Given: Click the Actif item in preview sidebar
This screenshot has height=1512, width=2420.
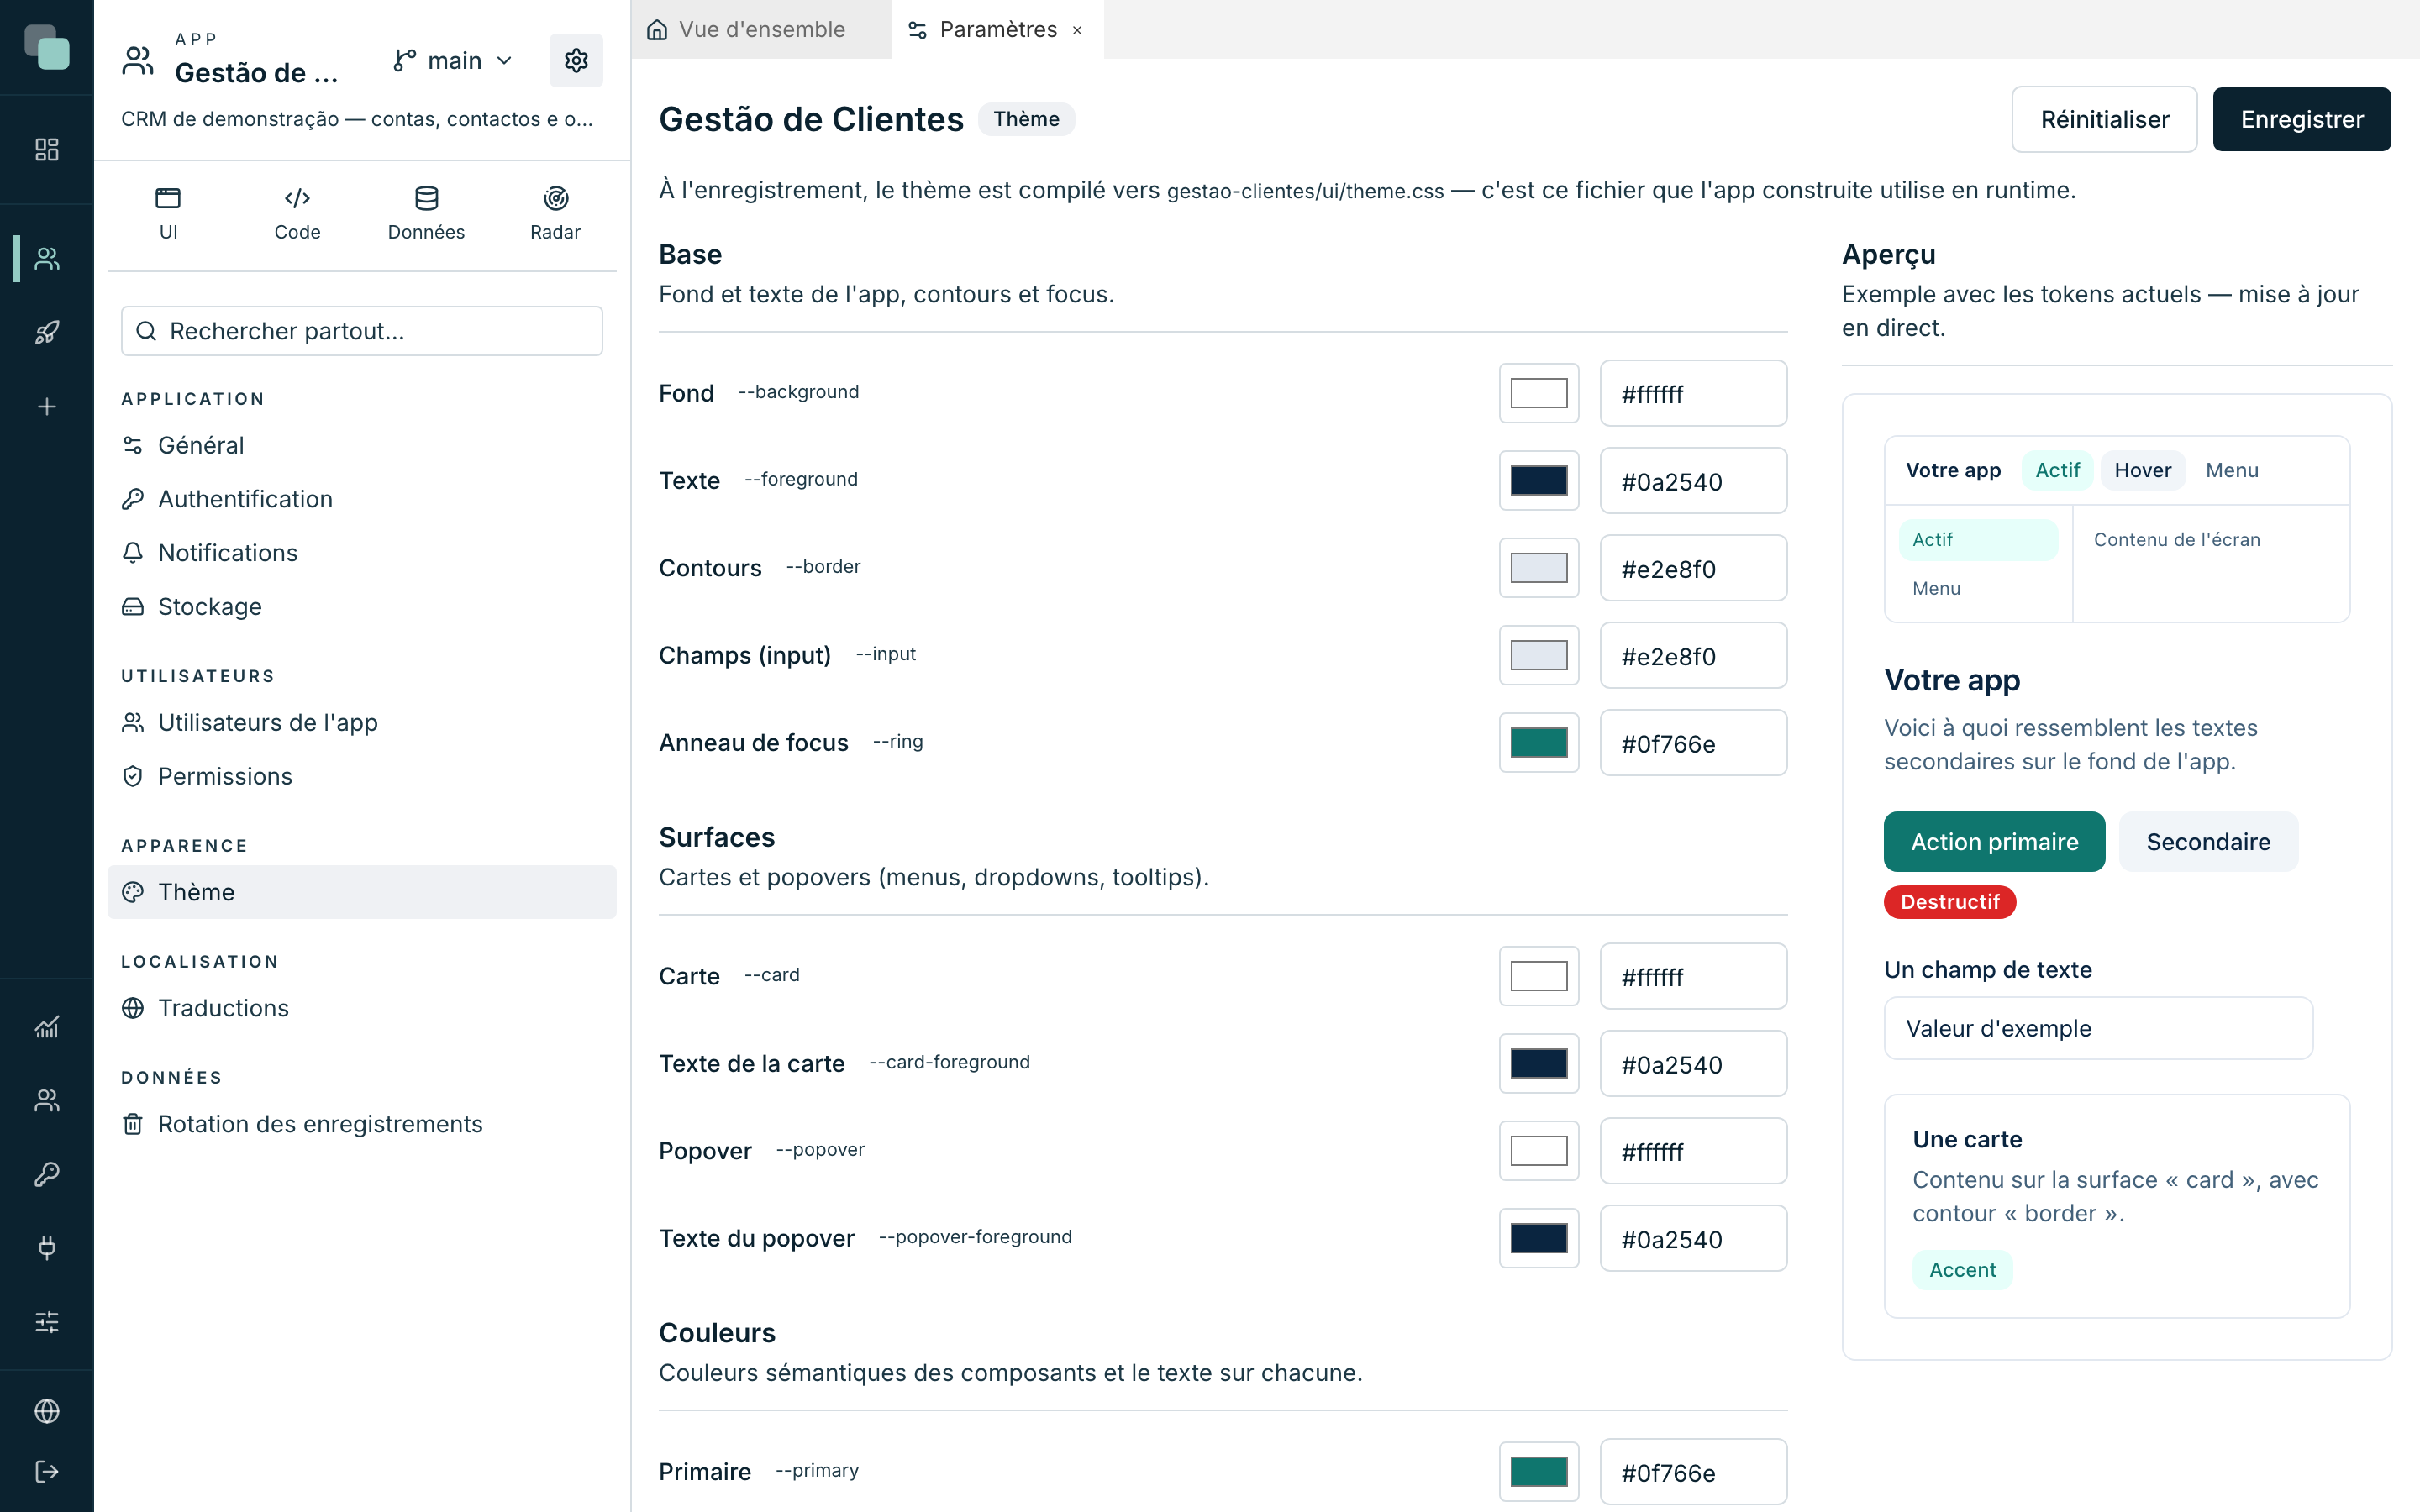Looking at the screenshot, I should 1977,540.
